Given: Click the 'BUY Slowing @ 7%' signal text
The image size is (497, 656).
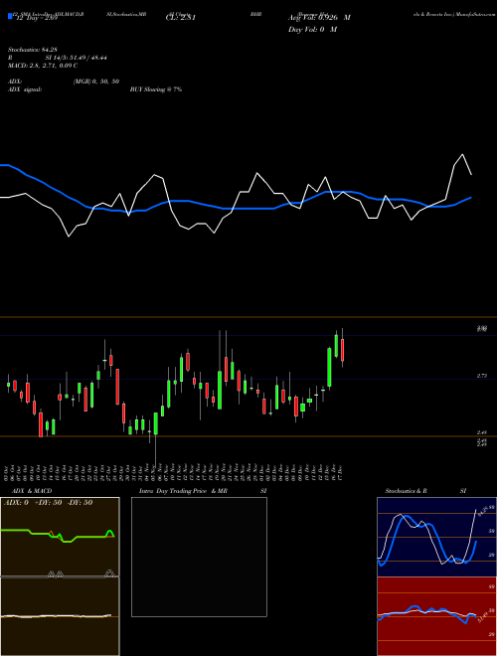Looking at the screenshot, I should coord(156,89).
